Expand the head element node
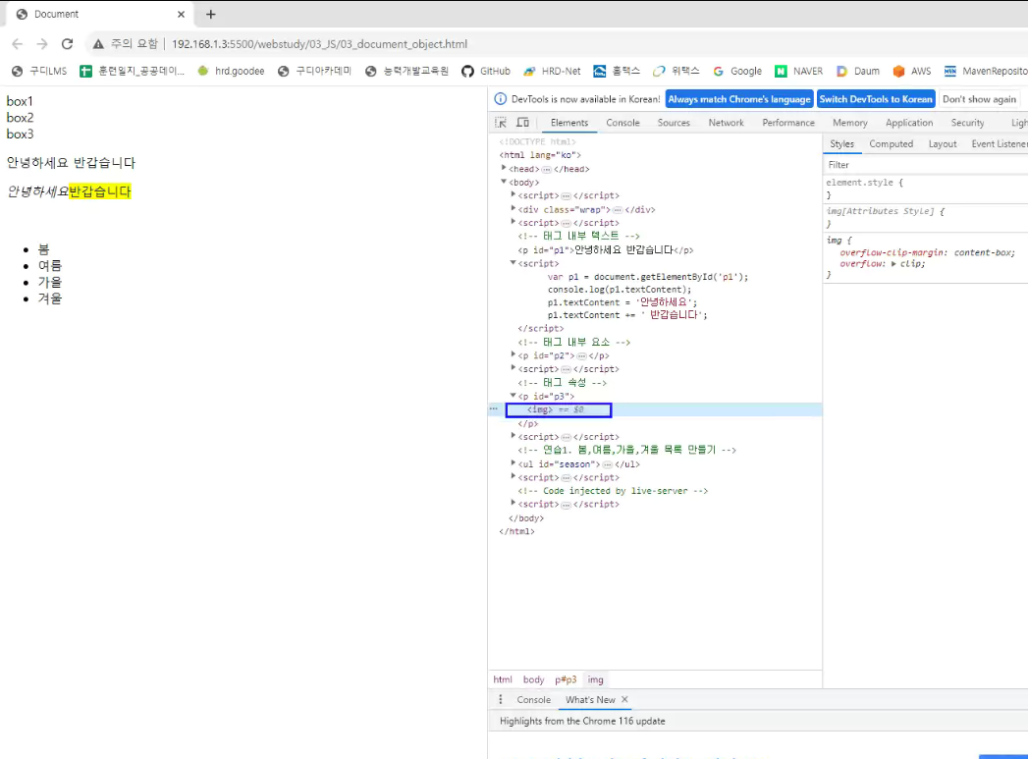This screenshot has height=759, width=1028. (504, 169)
